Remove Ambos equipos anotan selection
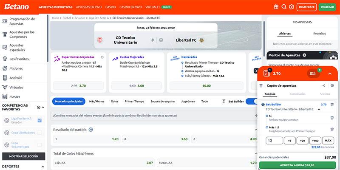 (x=332, y=118)
